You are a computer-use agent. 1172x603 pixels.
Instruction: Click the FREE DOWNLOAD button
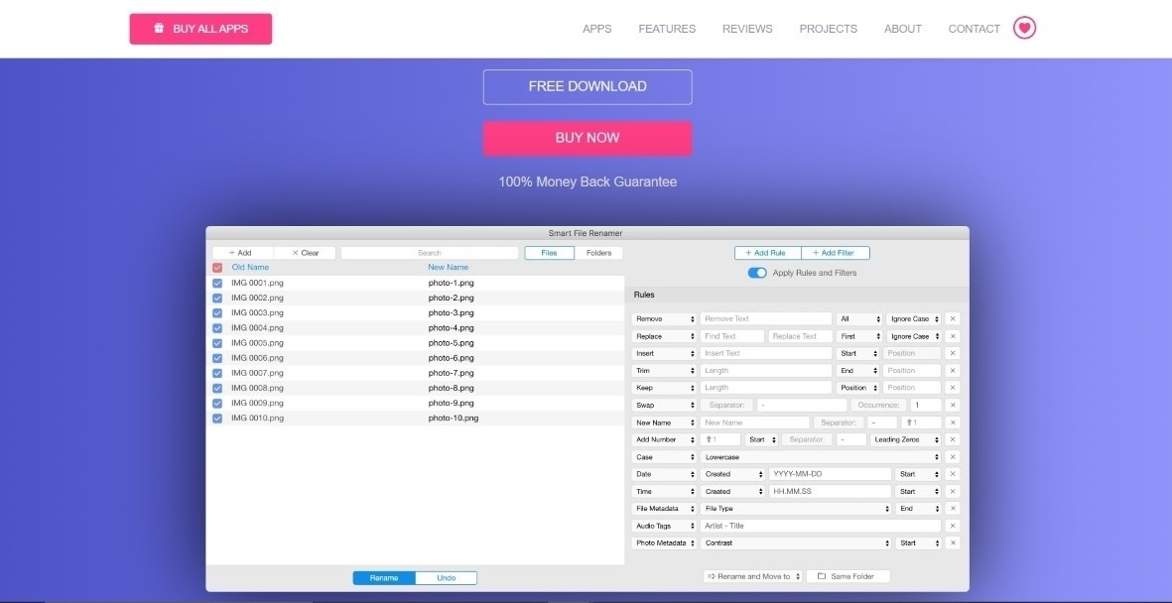(586, 86)
